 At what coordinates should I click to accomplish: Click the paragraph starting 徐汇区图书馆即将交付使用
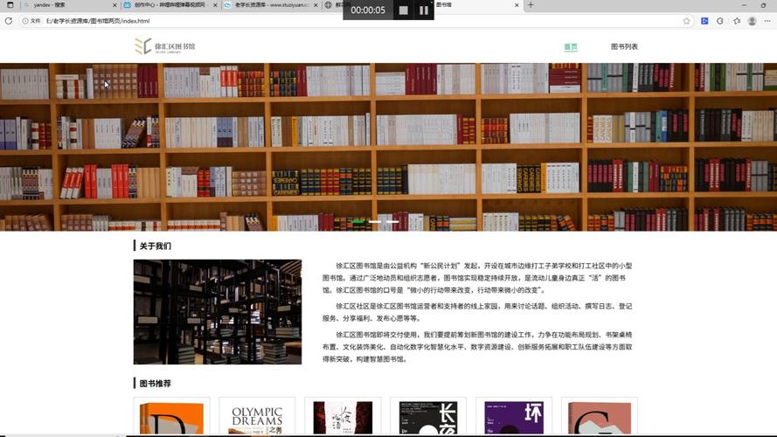[477, 347]
